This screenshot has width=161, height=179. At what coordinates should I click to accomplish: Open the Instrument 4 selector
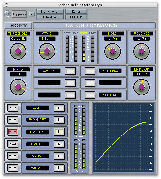(x=50, y=11)
